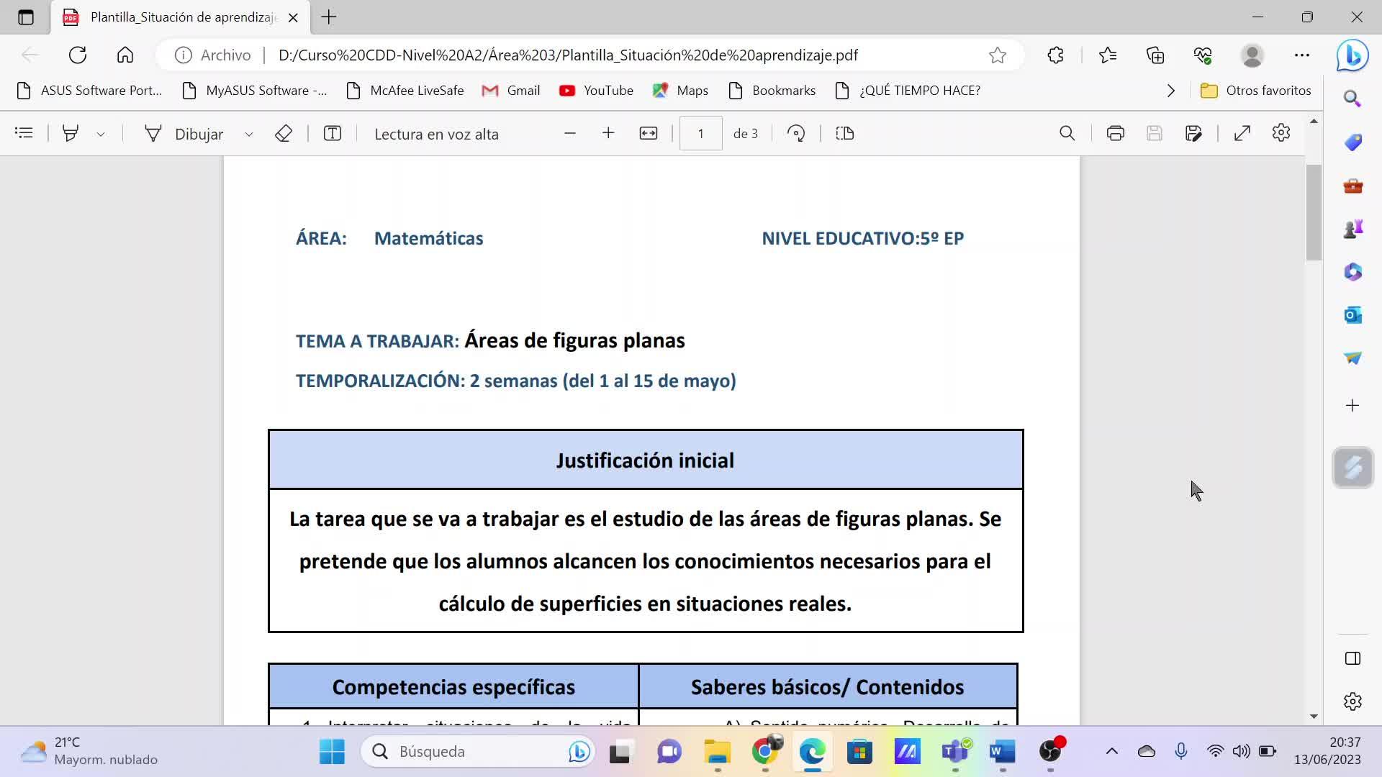This screenshot has width=1382, height=777.
Task: Expand the bookmarks bar overflow chevron
Action: 1170,91
